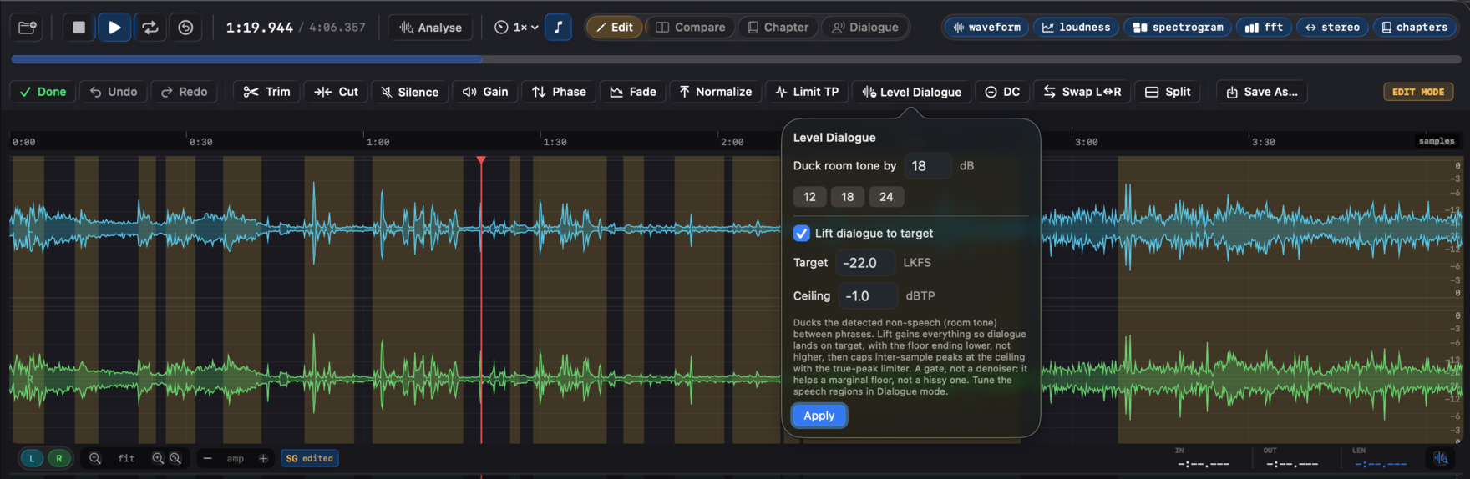Select the Silence tool
This screenshot has width=1470, height=479.
coord(410,92)
